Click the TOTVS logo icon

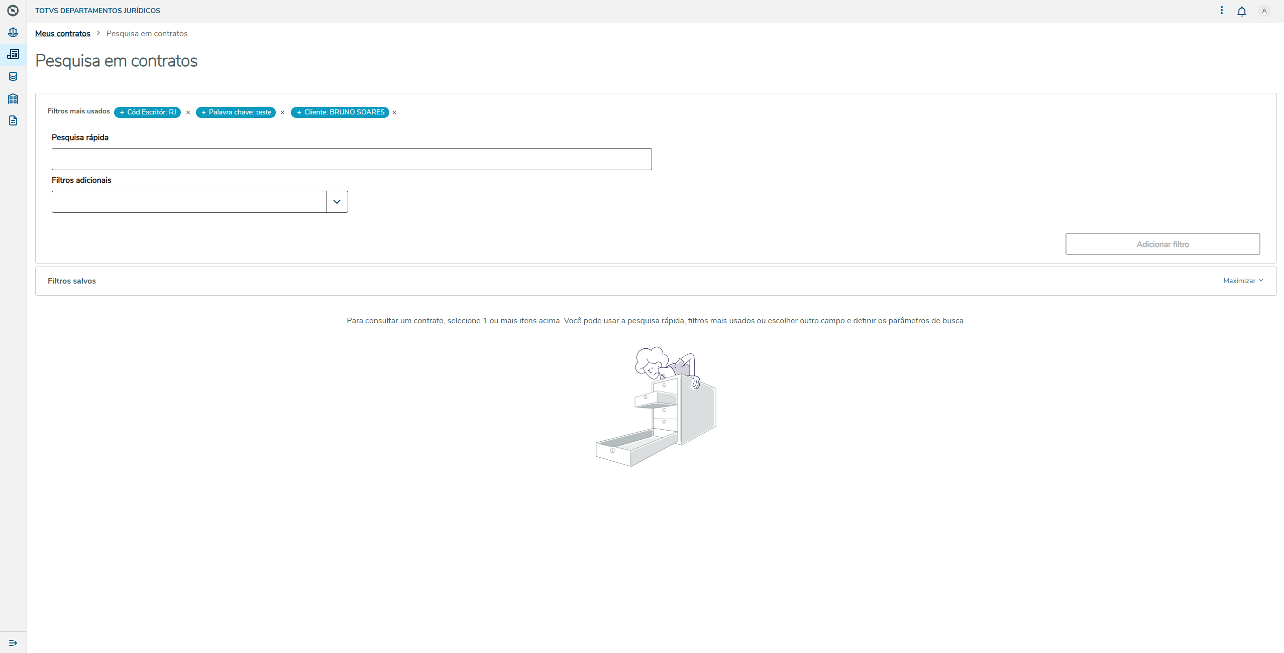(x=13, y=11)
